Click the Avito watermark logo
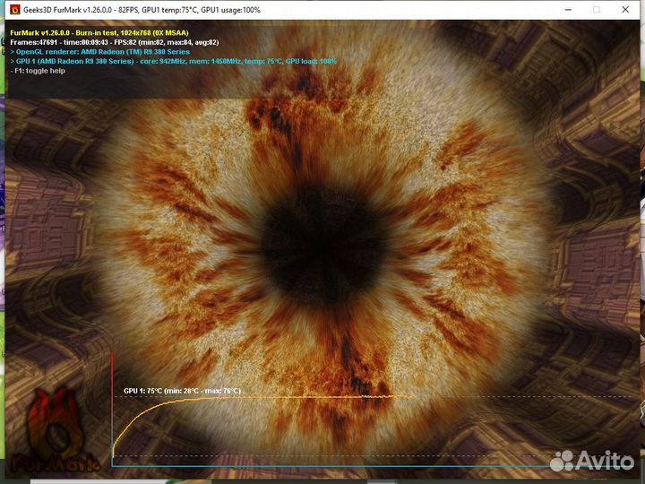The height and width of the screenshot is (484, 645). (x=591, y=460)
